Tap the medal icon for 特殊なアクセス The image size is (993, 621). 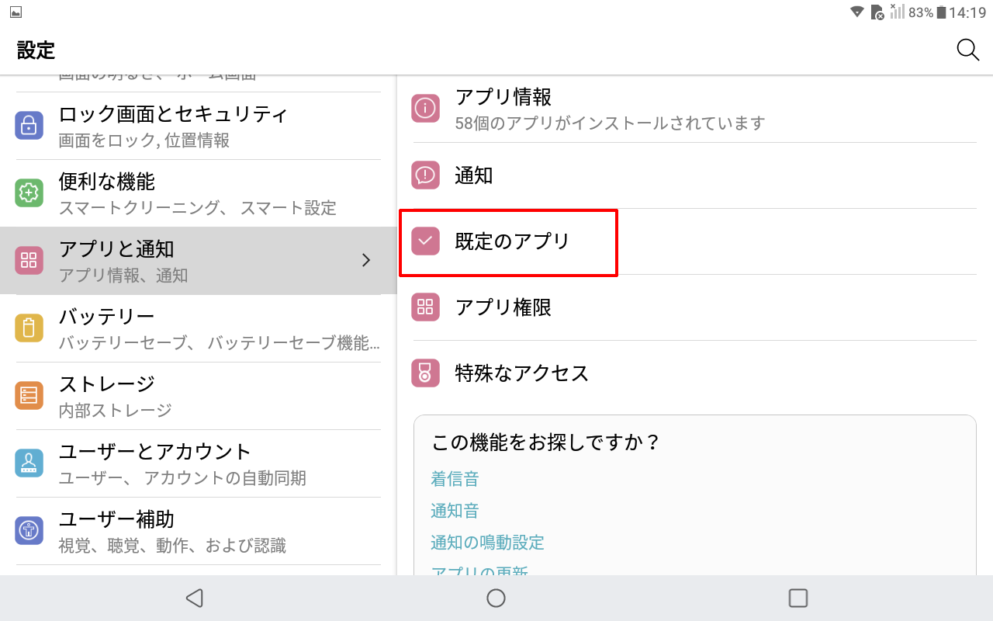click(x=425, y=373)
